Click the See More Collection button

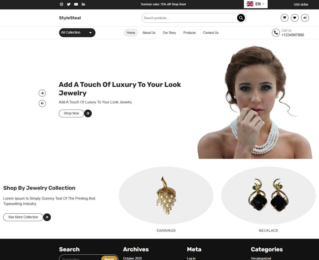tap(23, 217)
